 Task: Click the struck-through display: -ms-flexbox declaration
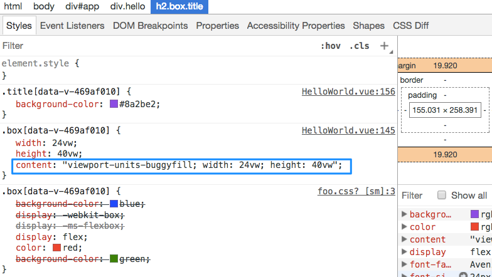(70, 226)
